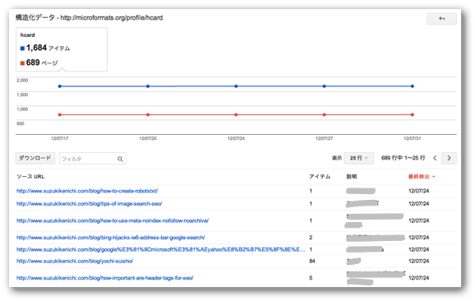Click red data point at 12/07/27
Viewport: 475px width, 301px height.
coord(324,115)
